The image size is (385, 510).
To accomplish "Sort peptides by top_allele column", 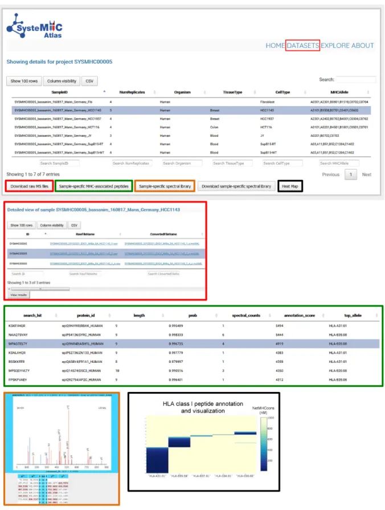I will 353,315.
